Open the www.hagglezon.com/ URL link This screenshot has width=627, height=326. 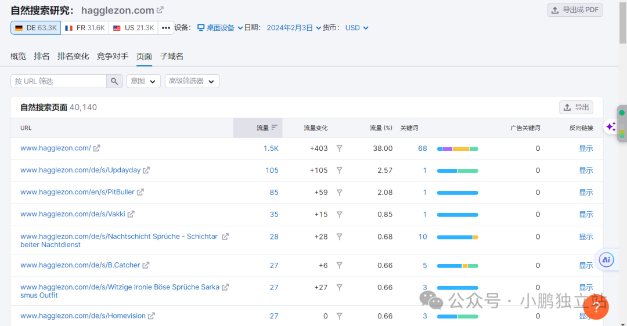pyautogui.click(x=56, y=148)
